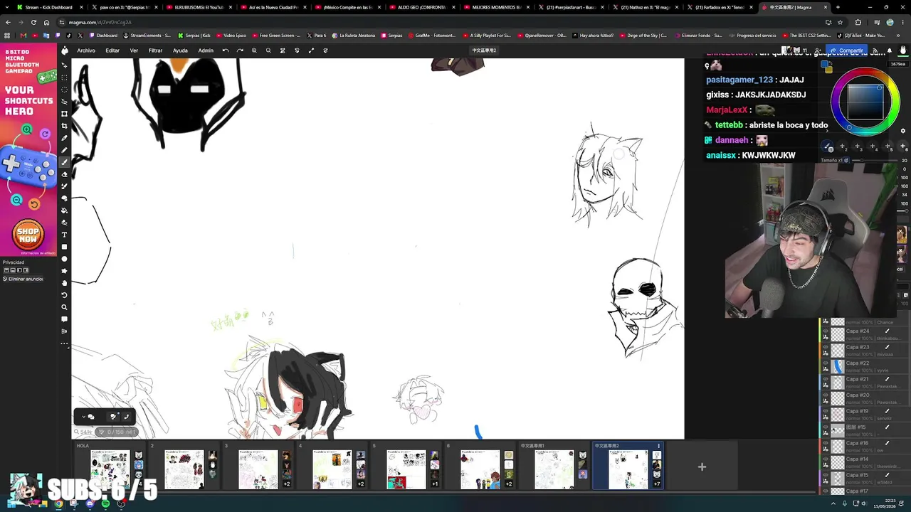This screenshot has height=512, width=911.
Task: Click the redo arrow in top bar
Action: 240,50
